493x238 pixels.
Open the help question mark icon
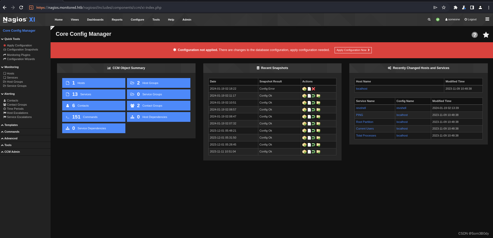(475, 35)
